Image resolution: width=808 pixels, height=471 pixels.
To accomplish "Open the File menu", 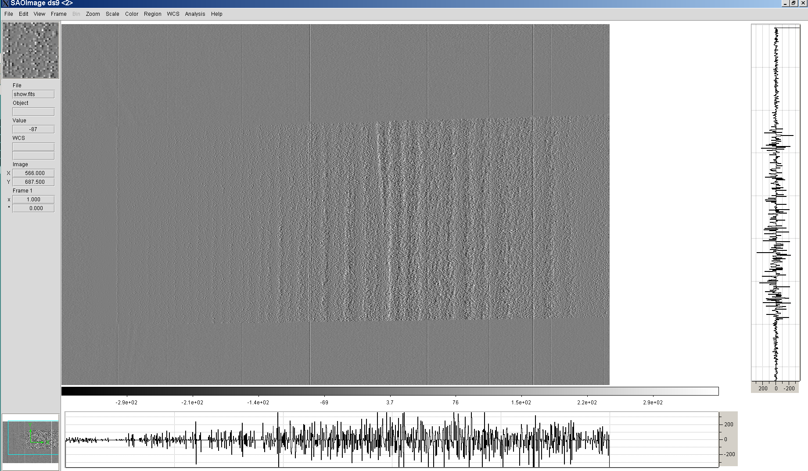I will coord(8,14).
